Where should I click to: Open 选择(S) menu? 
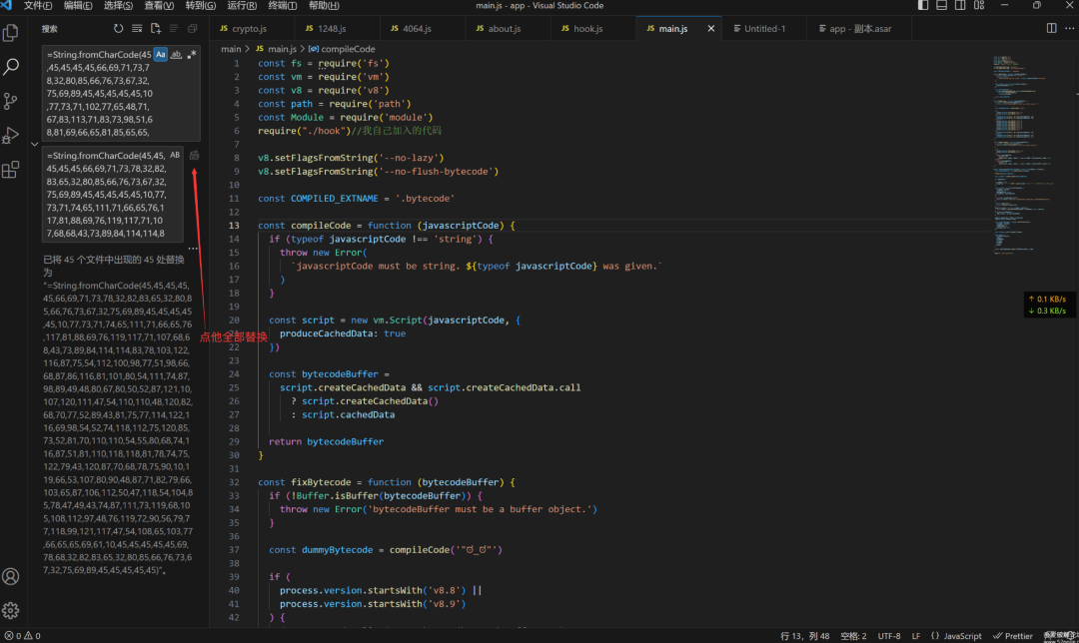coord(118,6)
